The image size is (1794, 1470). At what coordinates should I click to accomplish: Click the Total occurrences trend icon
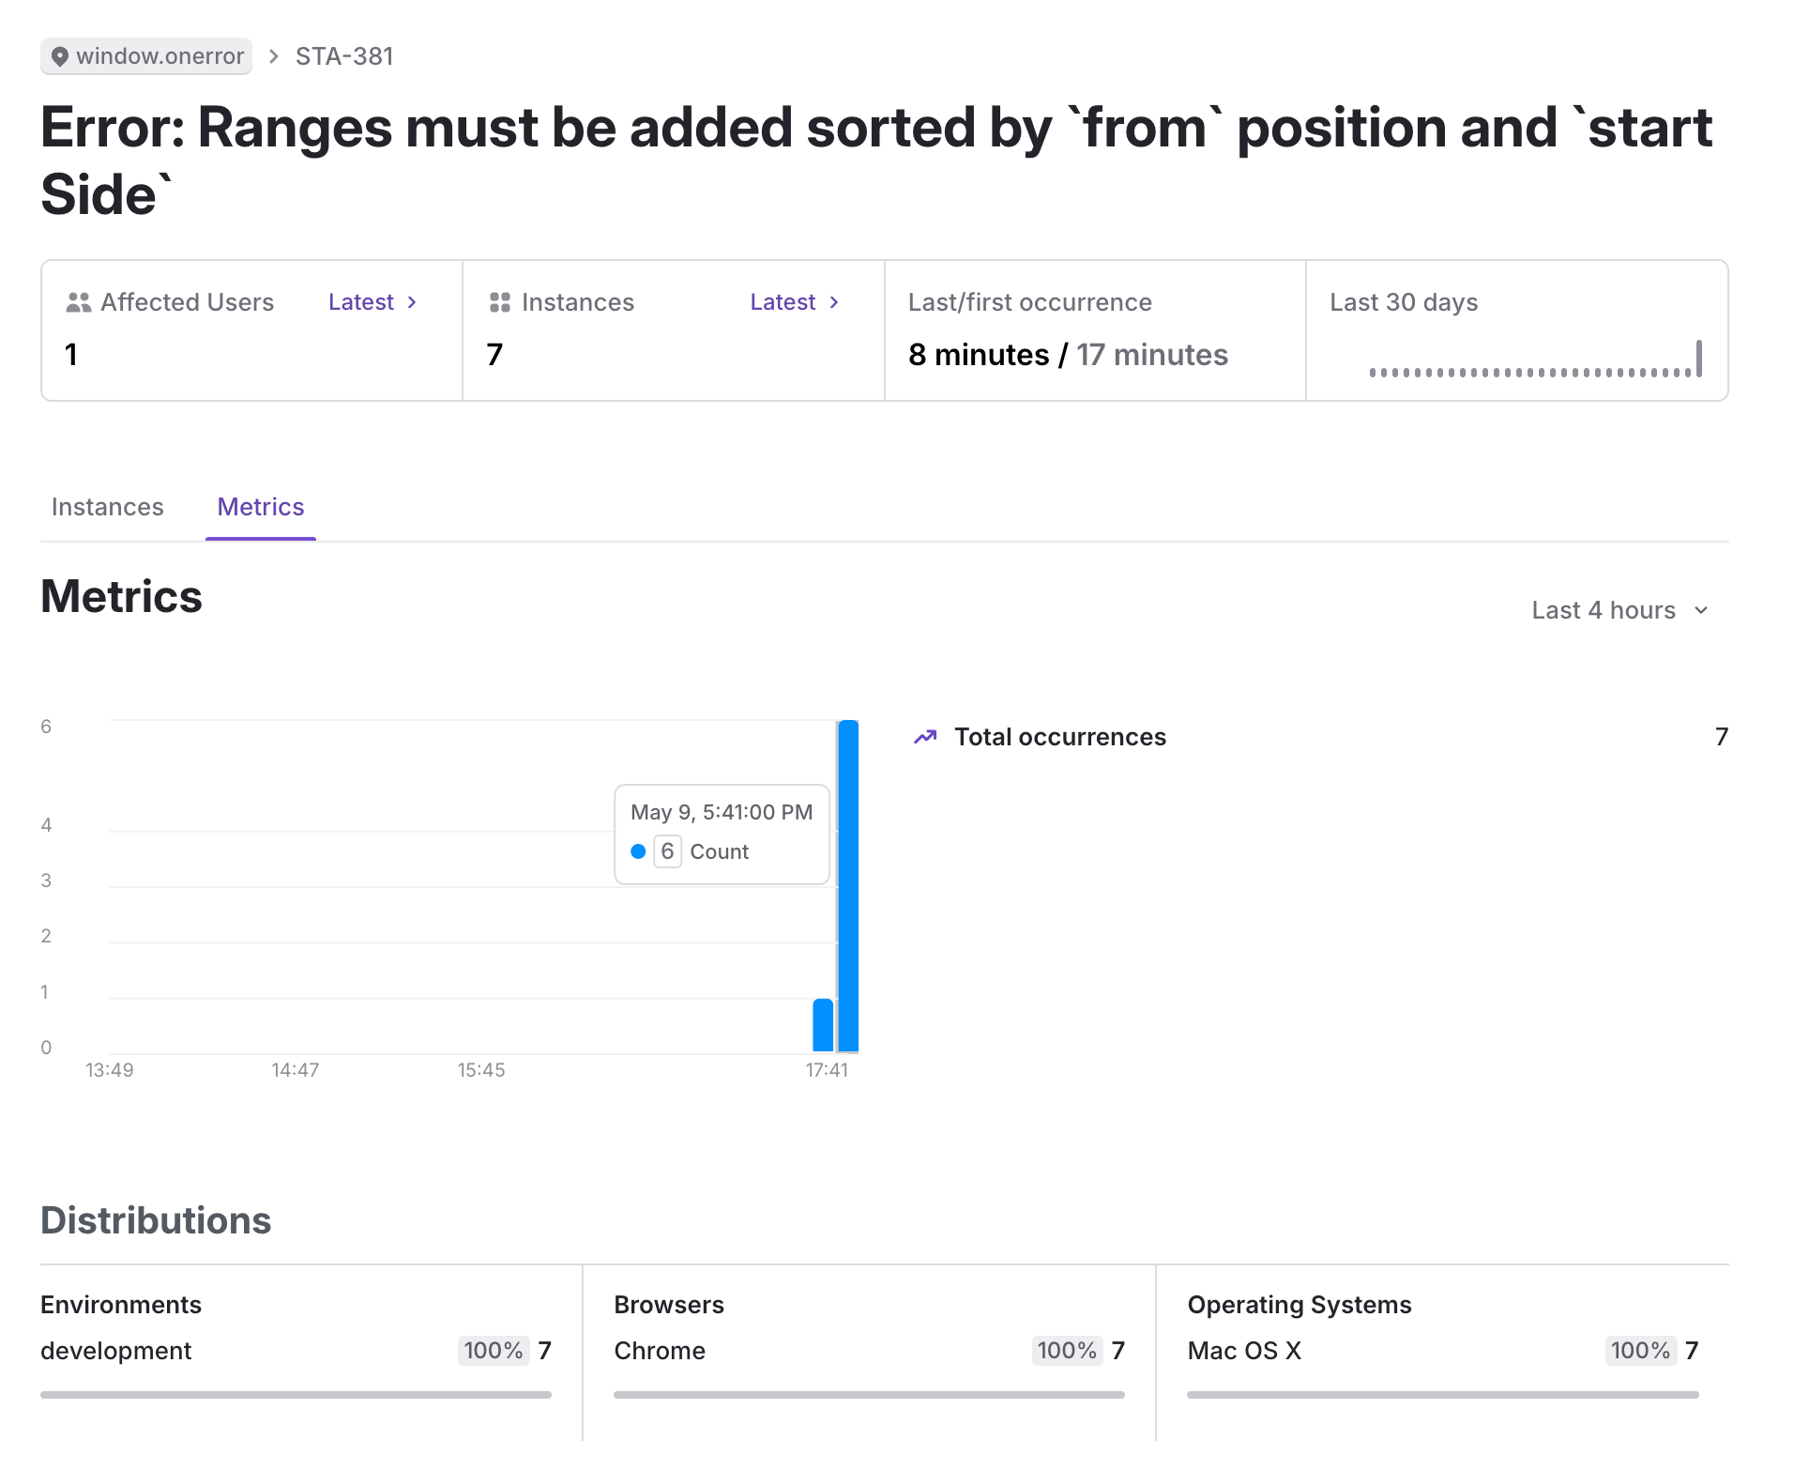[x=925, y=737]
